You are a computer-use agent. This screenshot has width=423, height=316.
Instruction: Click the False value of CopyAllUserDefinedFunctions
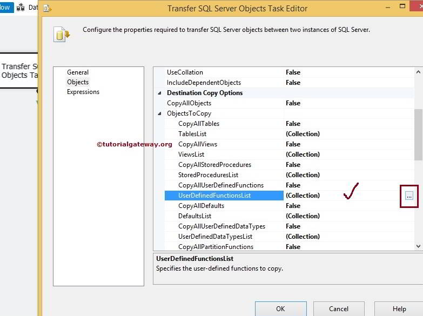293,185
